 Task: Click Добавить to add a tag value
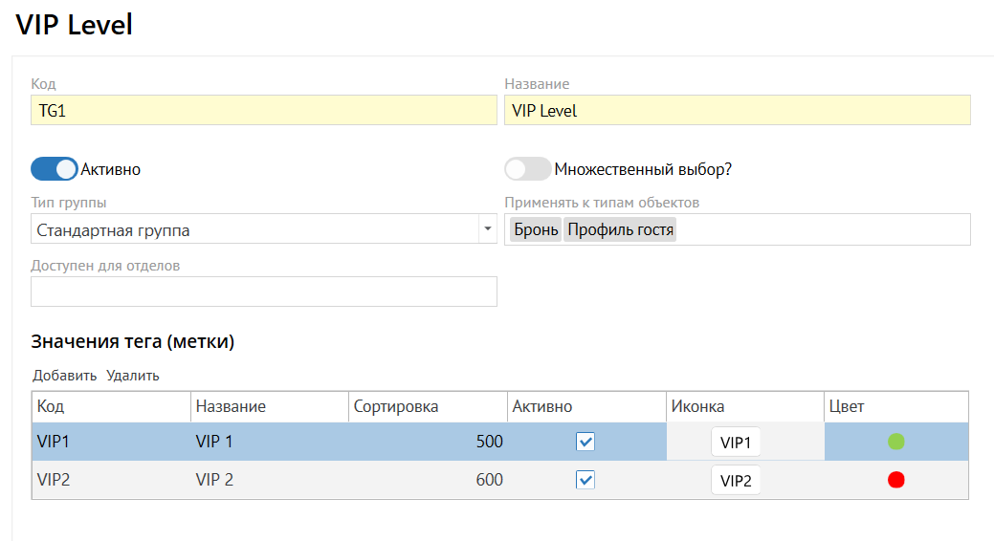(x=65, y=376)
